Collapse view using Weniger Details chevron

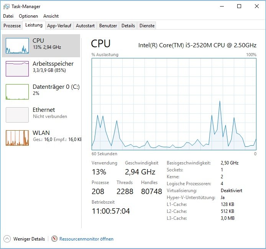tap(7, 239)
